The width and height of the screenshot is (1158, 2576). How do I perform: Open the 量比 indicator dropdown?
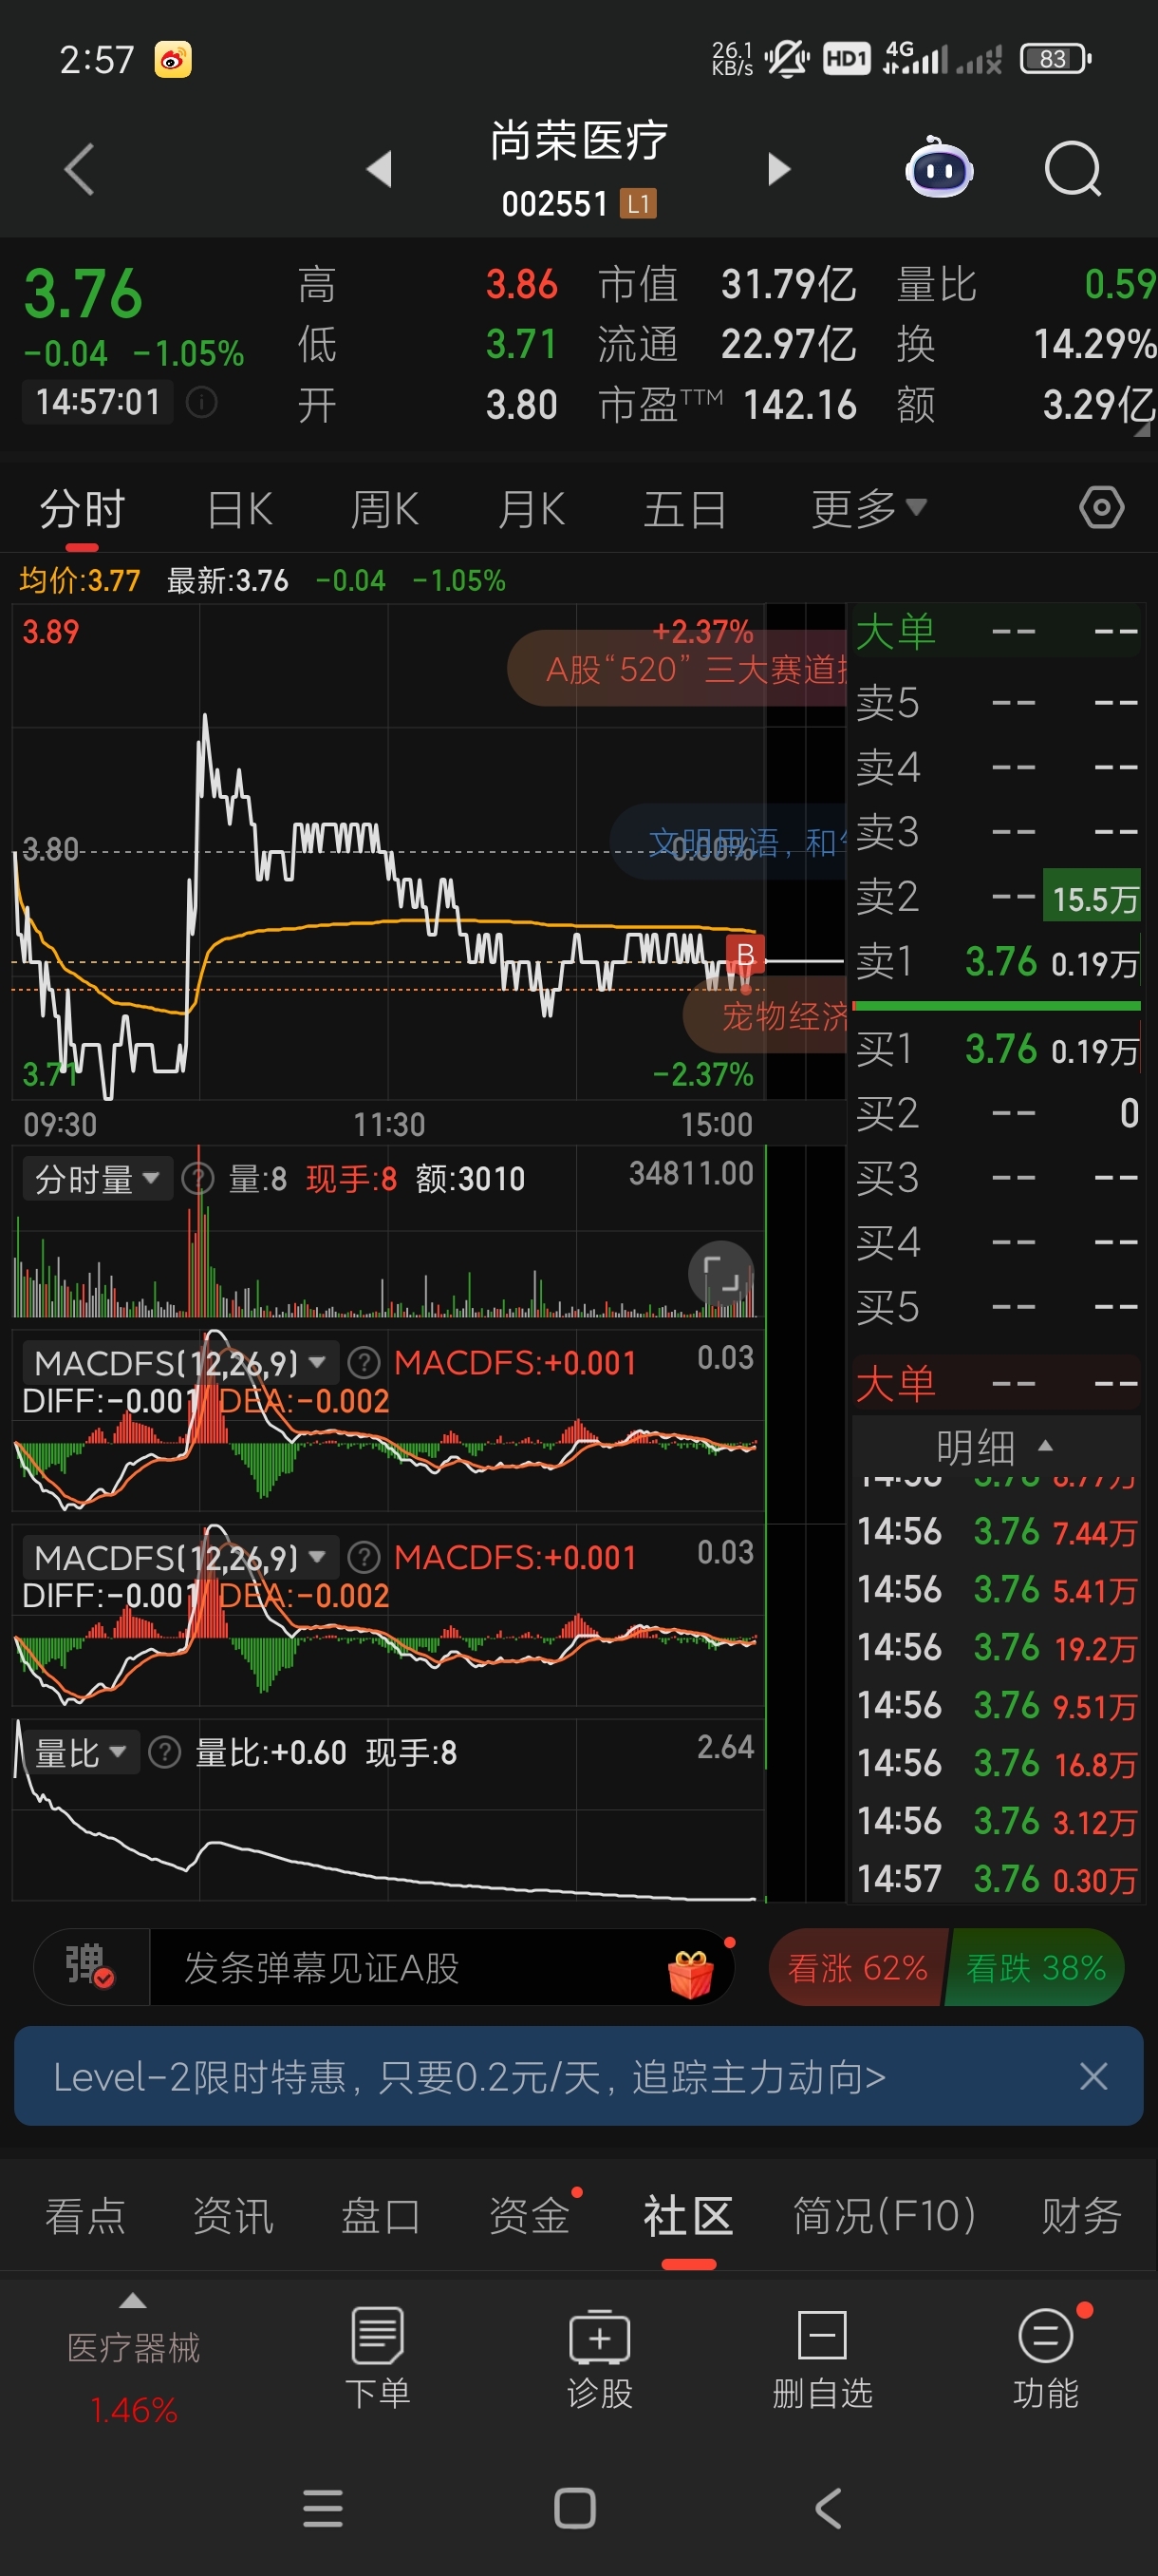tap(81, 1752)
